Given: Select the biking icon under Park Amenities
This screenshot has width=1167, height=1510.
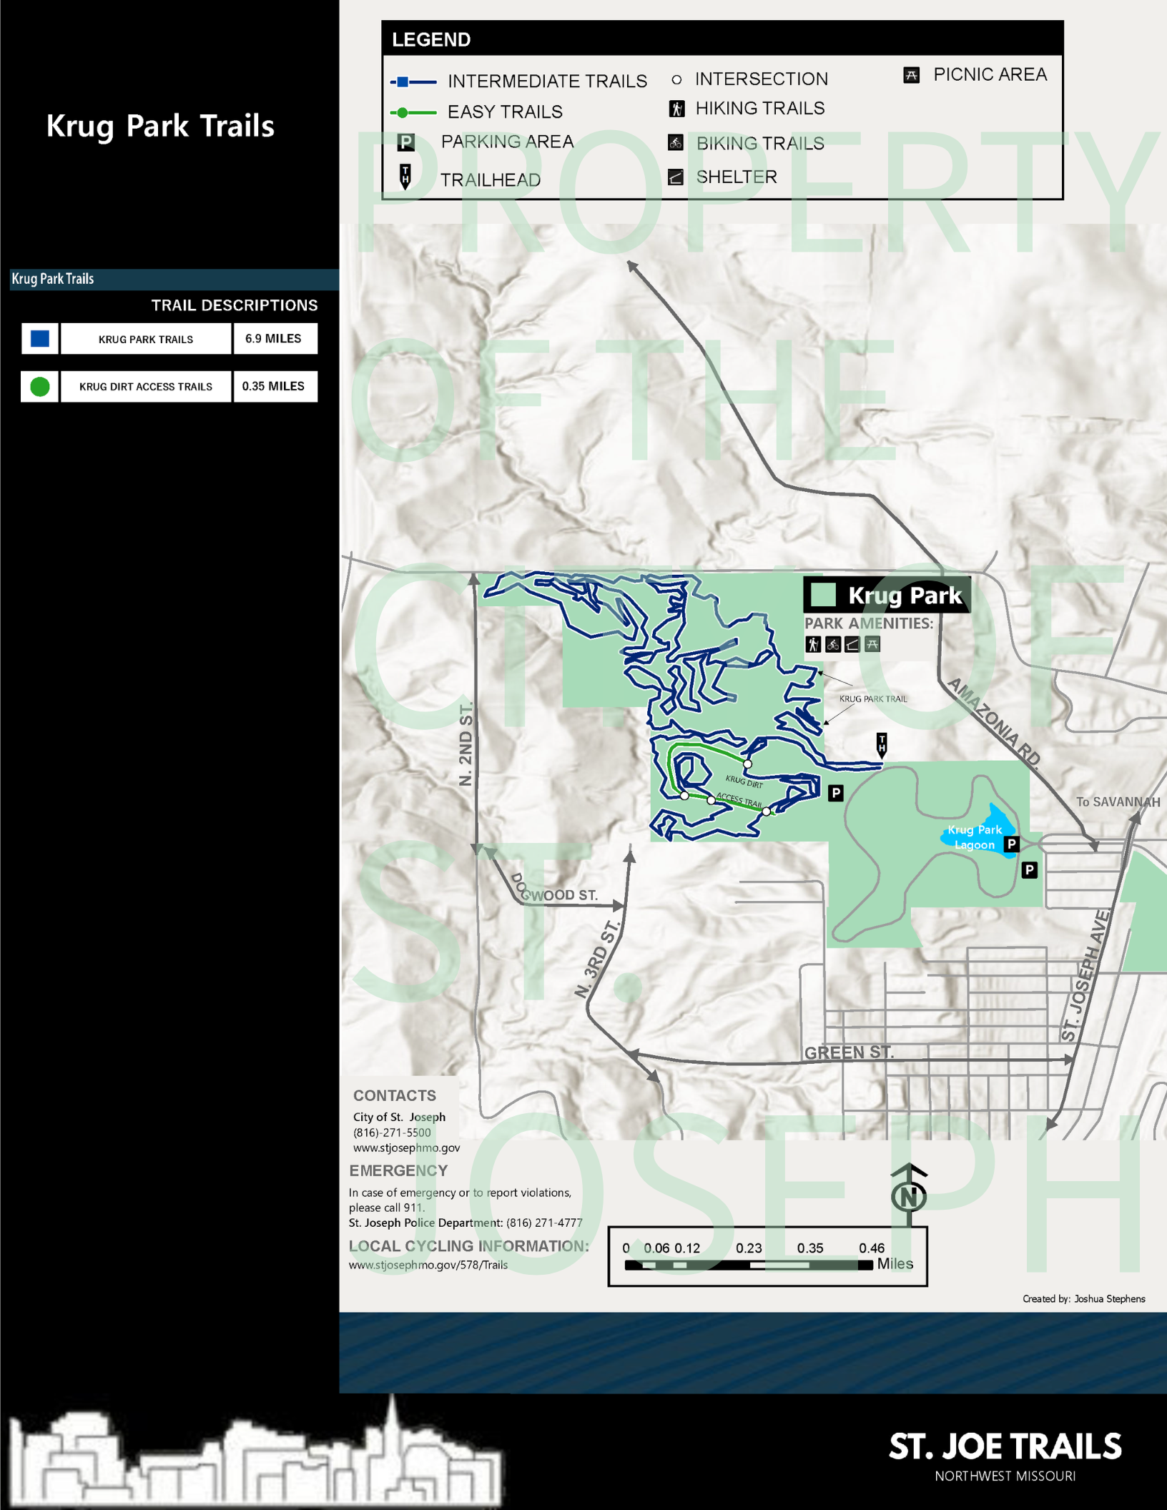Looking at the screenshot, I should coord(833,645).
